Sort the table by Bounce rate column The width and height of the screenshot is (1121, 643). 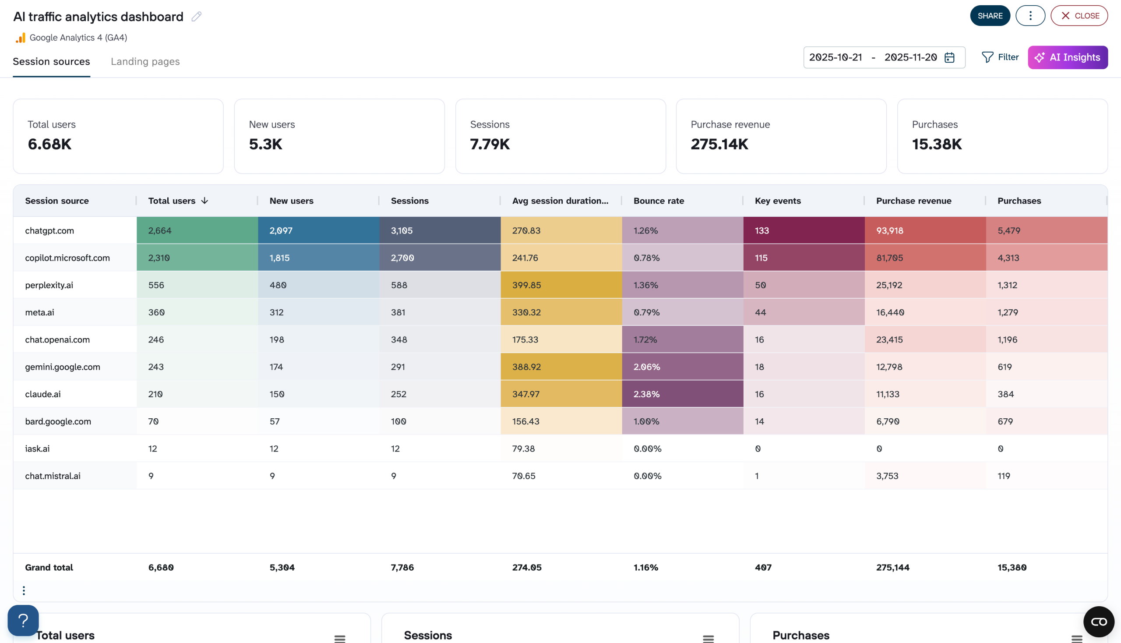click(658, 200)
